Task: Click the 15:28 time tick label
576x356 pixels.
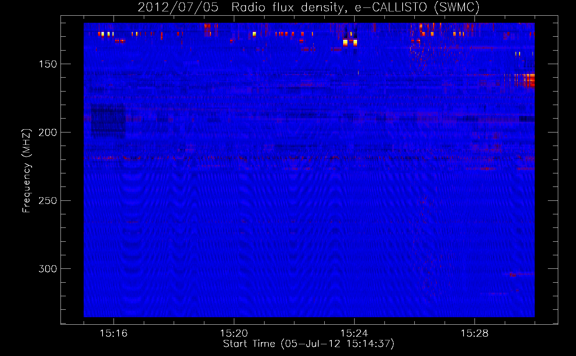Action: coord(475,333)
